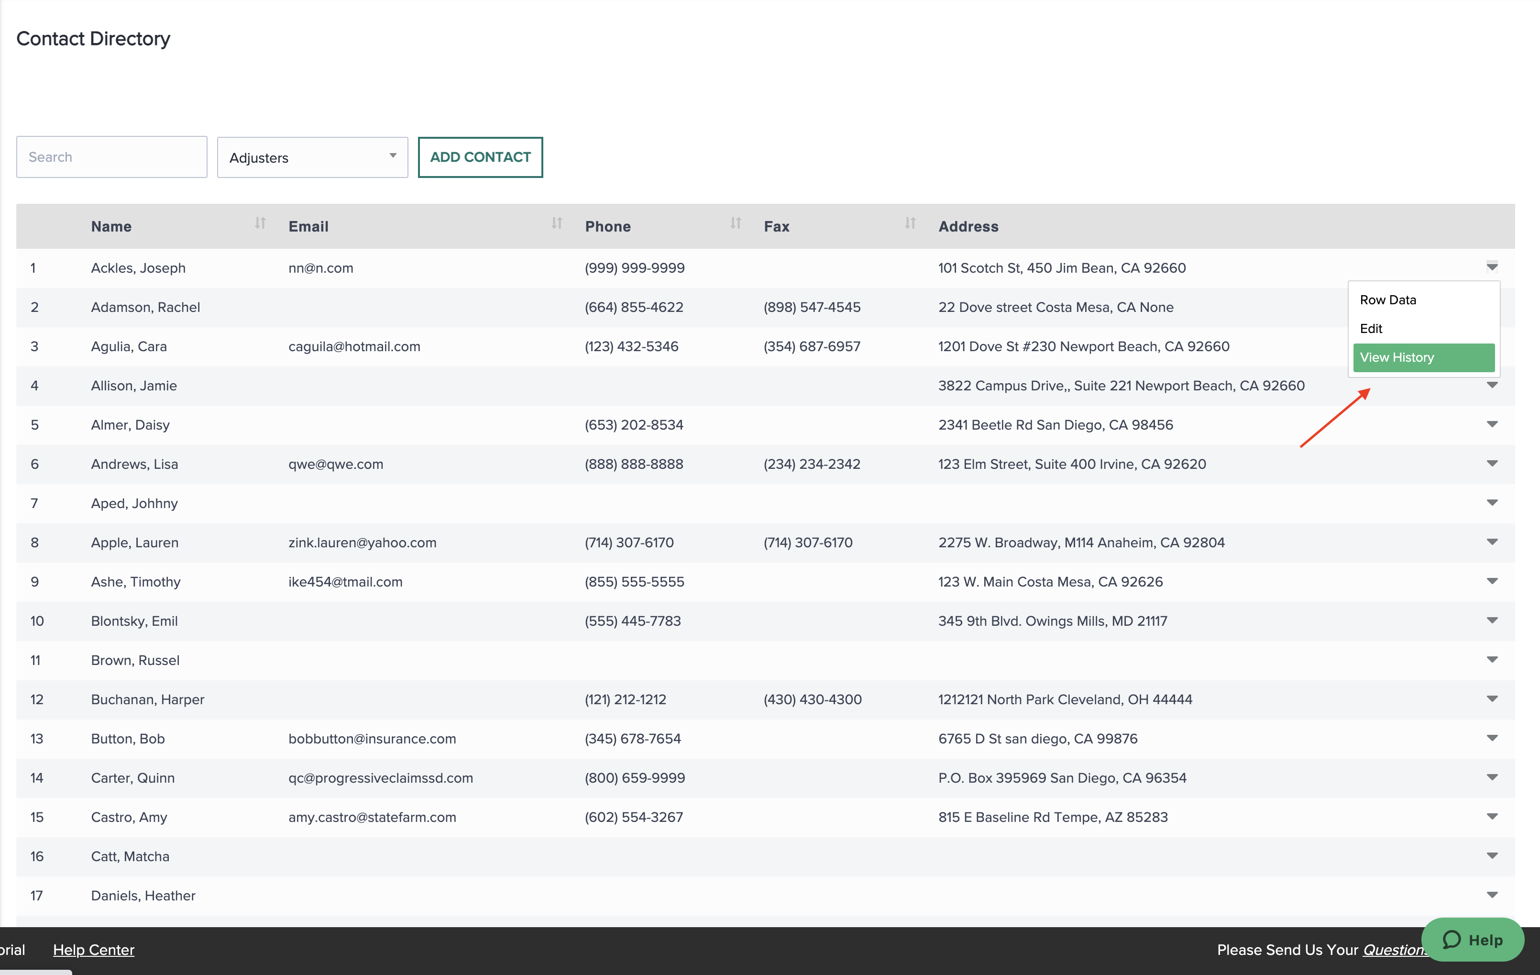
Task: Click the name Aped, Johhny
Action: click(134, 503)
